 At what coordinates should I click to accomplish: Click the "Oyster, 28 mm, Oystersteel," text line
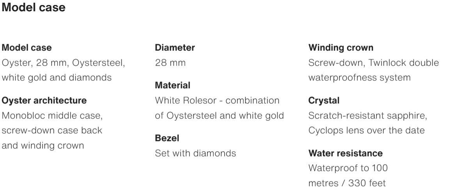[64, 63]
